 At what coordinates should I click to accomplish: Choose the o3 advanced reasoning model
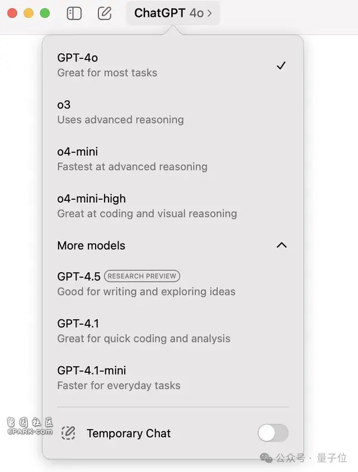(x=173, y=112)
